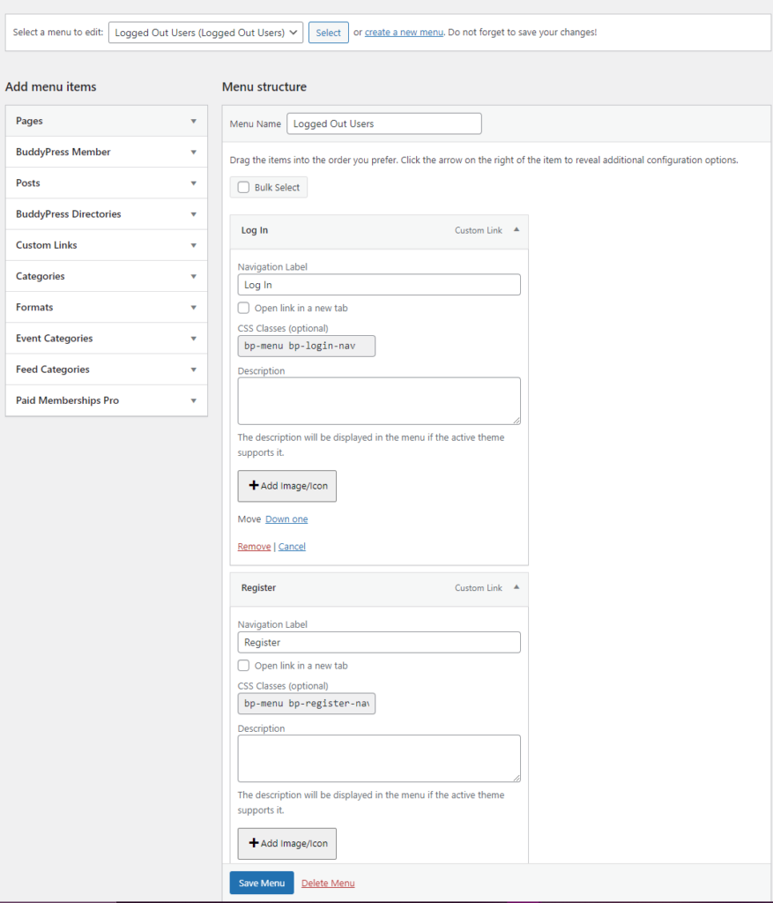Collapse the Register menu item settings
This screenshot has width=773, height=903.
tap(517, 588)
